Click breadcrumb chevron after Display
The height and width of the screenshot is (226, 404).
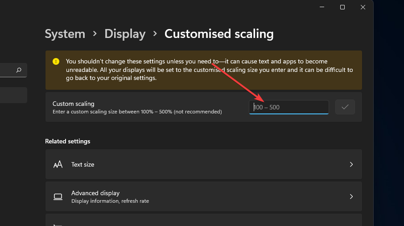click(155, 33)
